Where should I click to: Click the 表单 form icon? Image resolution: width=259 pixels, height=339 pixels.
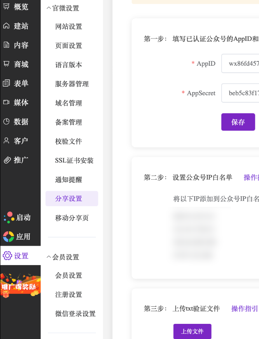tap(6, 83)
